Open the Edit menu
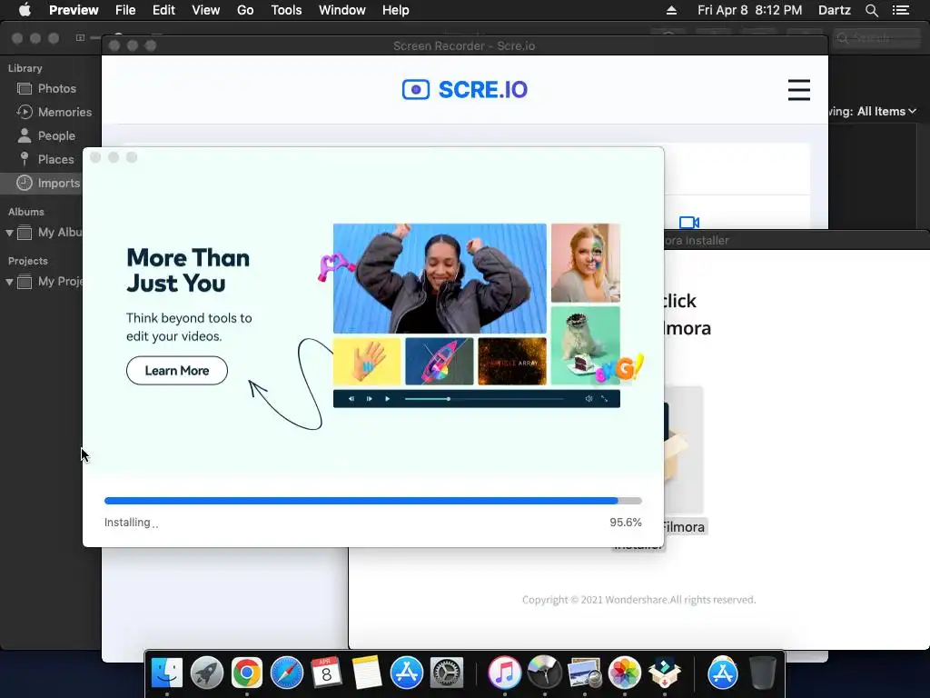This screenshot has width=930, height=698. 163,10
